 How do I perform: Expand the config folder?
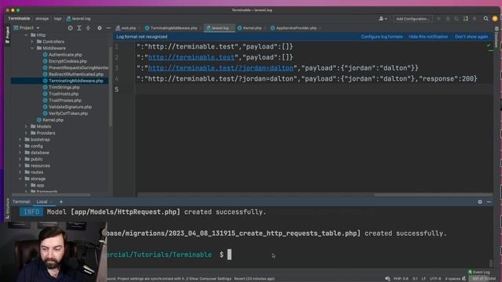(x=20, y=146)
